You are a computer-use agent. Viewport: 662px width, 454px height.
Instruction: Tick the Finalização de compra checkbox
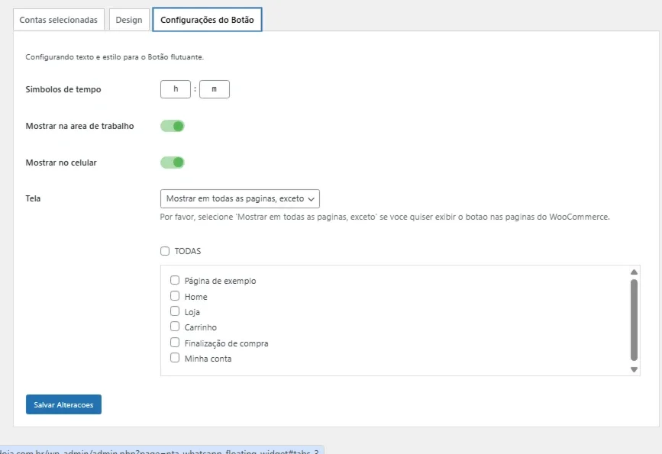pyautogui.click(x=175, y=342)
